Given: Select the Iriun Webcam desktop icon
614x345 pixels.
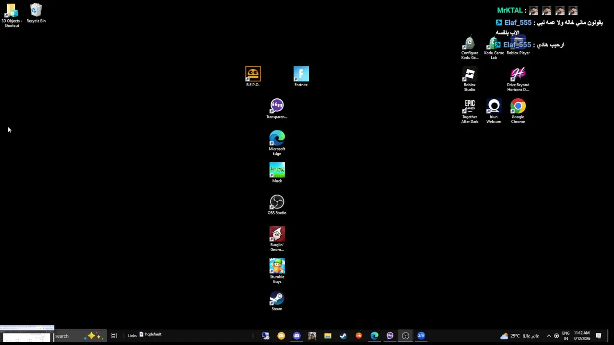Looking at the screenshot, I should tap(494, 112).
